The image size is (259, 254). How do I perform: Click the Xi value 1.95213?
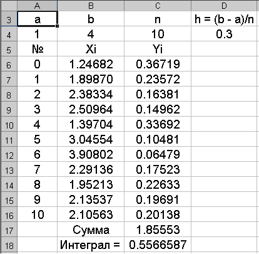[x=91, y=184]
